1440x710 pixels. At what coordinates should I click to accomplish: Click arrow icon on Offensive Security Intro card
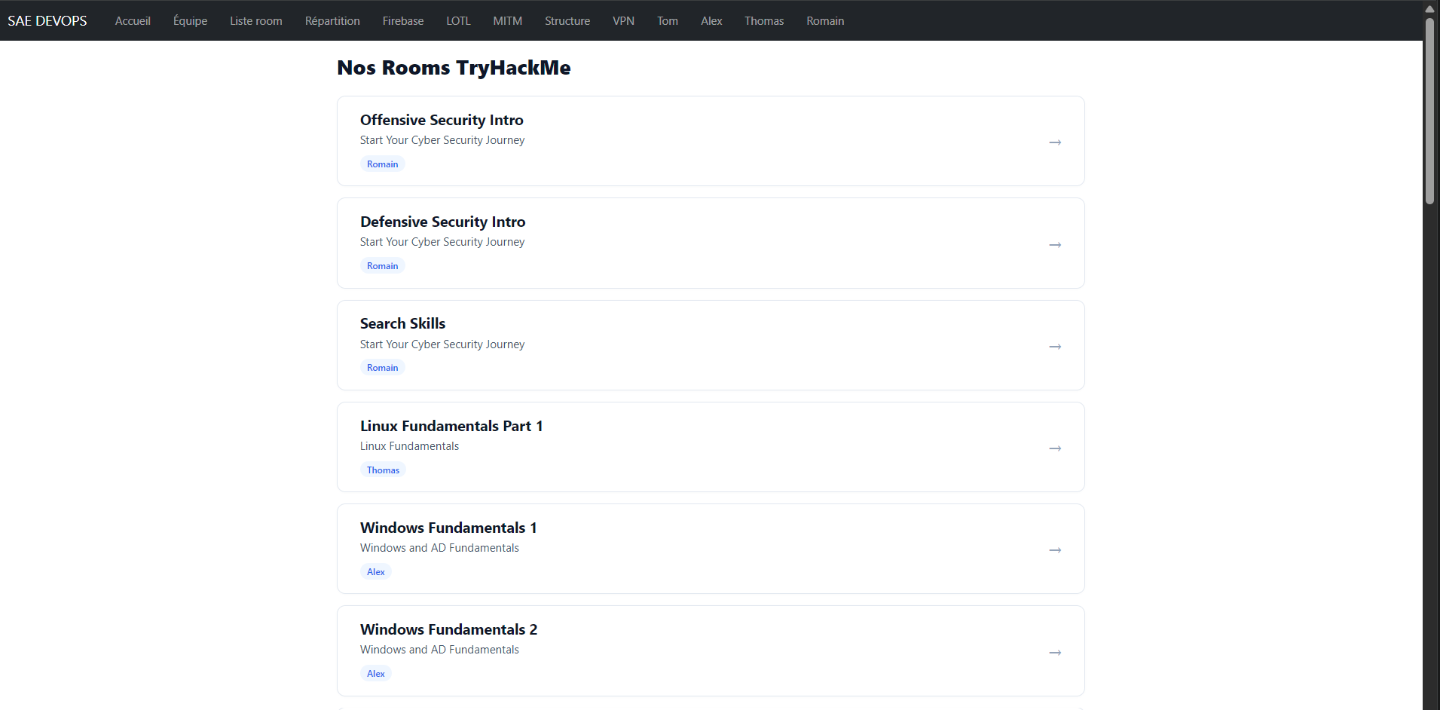pyautogui.click(x=1055, y=142)
